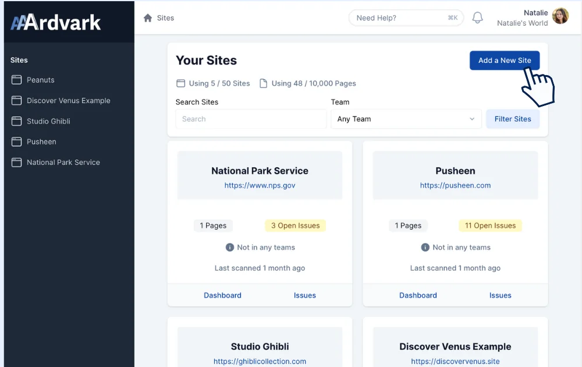Click the Filter Sites button
This screenshot has width=582, height=367.
pyautogui.click(x=513, y=119)
